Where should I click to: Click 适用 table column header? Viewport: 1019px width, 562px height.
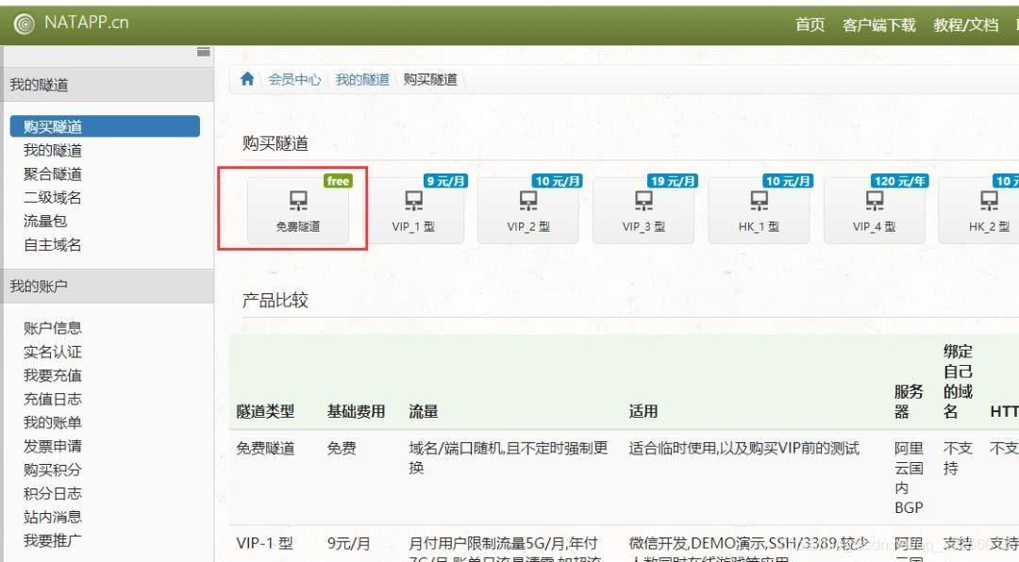643,411
